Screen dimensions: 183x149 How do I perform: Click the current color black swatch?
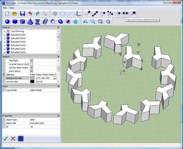pos(32,81)
